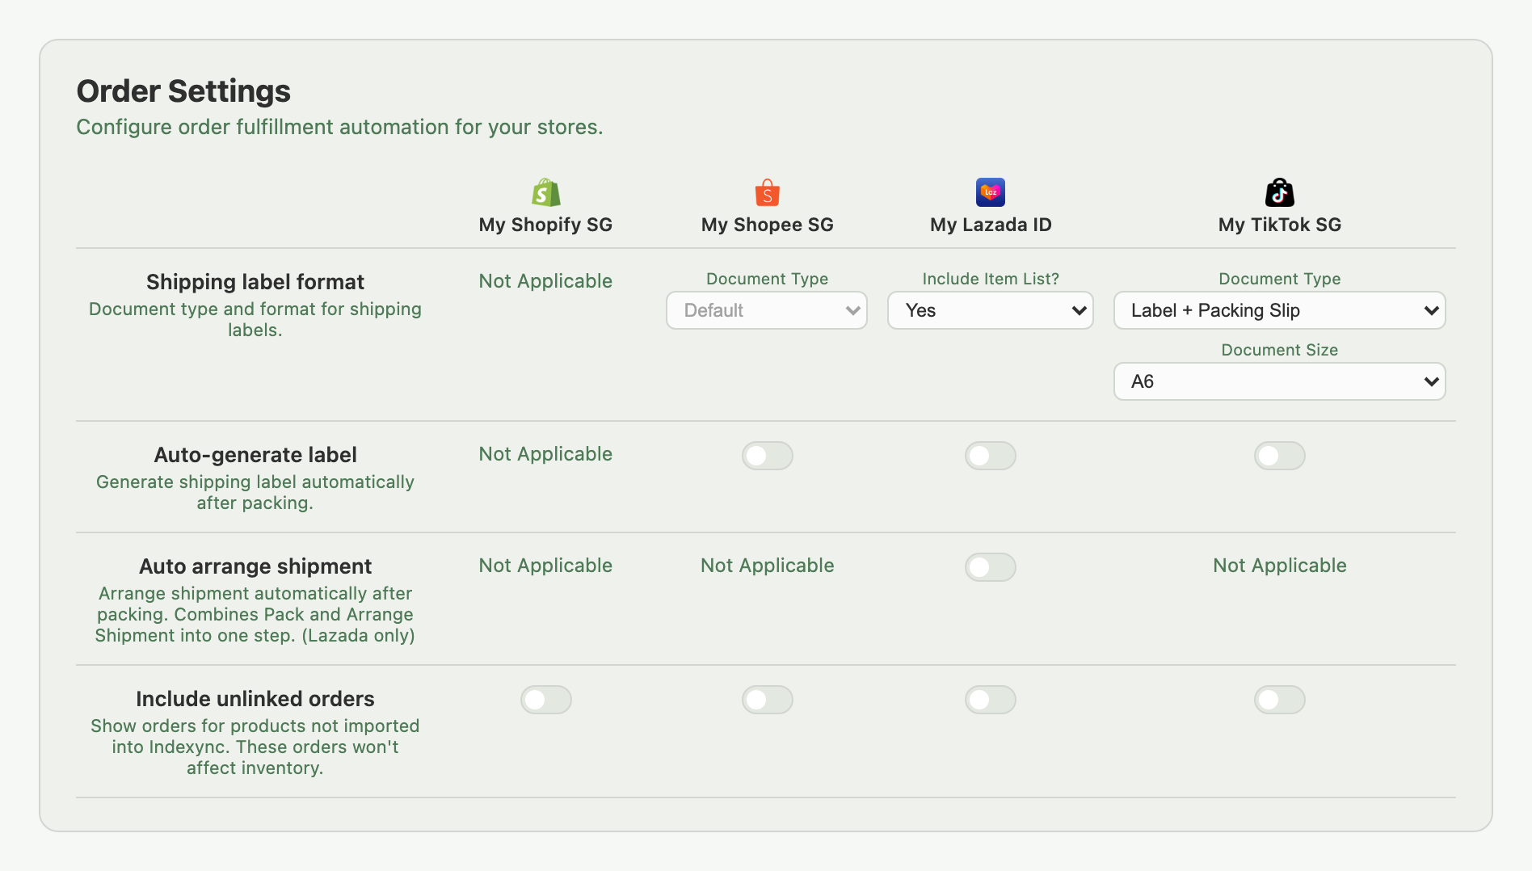The image size is (1532, 871).
Task: Click the My Lazada ID column header
Action: [991, 225]
